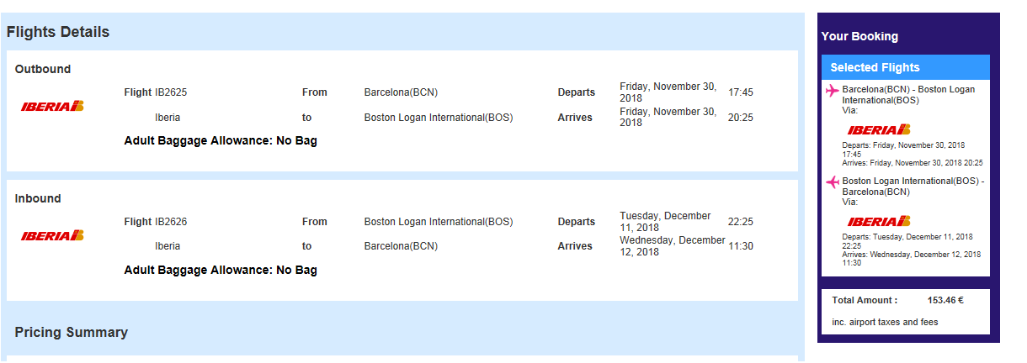Click the Iberia logo in Inbound section
1027x363 pixels.
[53, 235]
